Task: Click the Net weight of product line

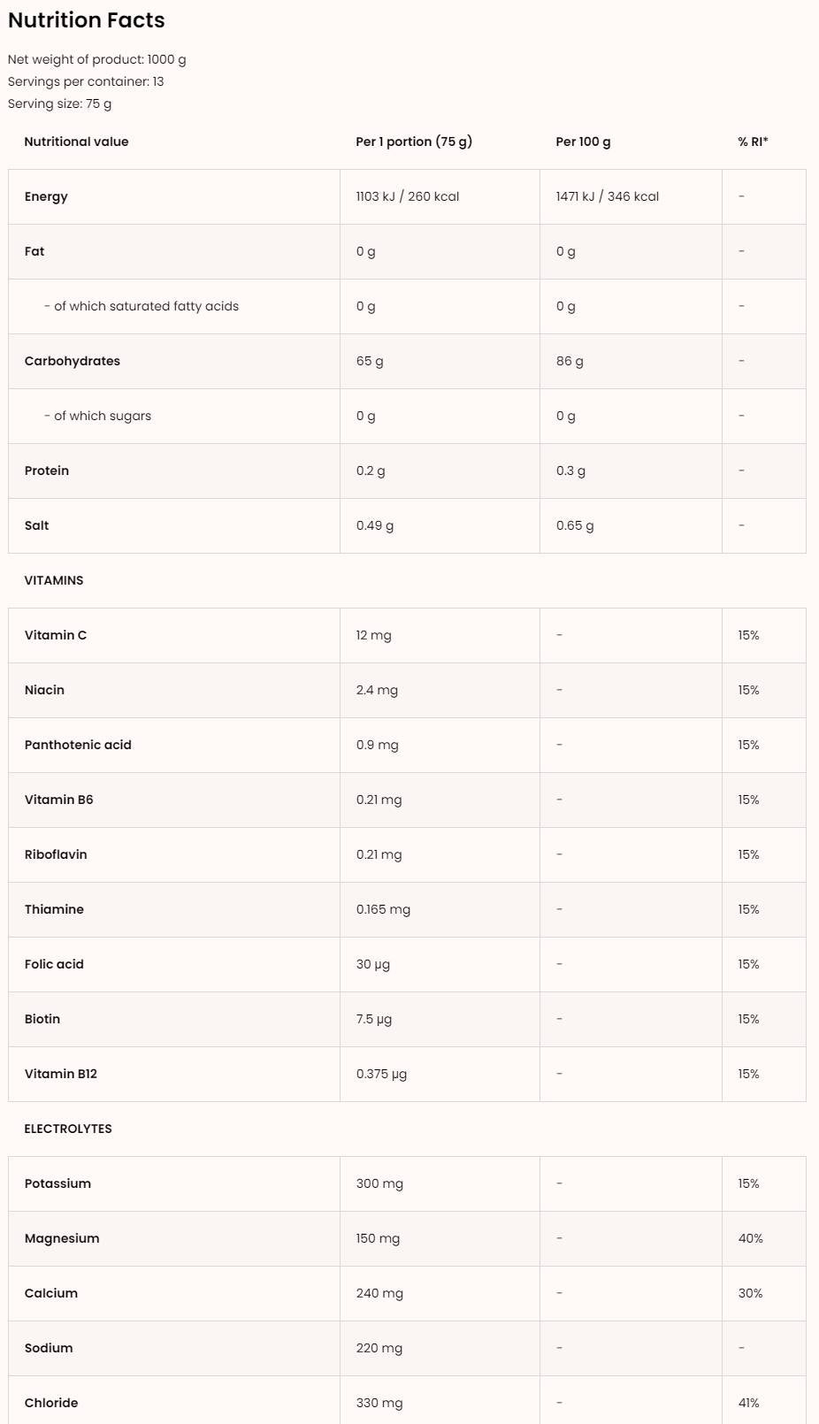Action: click(x=97, y=59)
